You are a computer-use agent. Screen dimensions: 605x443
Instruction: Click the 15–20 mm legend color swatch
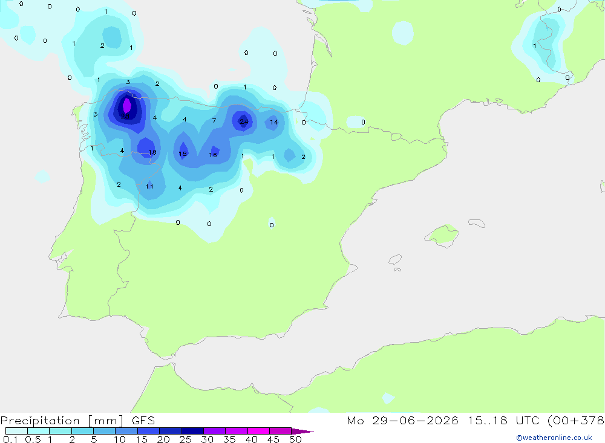point(148,431)
